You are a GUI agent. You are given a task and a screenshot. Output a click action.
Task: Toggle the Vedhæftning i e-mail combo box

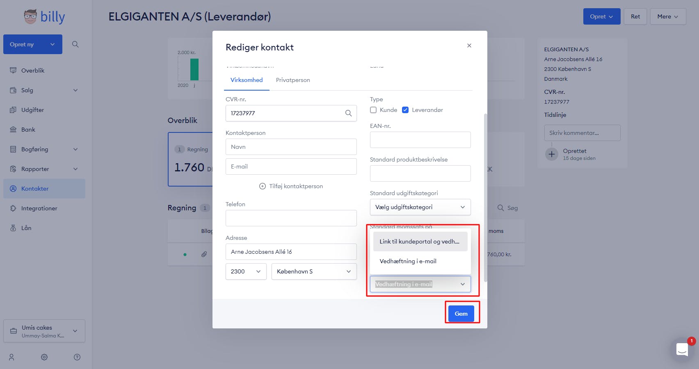coord(420,284)
